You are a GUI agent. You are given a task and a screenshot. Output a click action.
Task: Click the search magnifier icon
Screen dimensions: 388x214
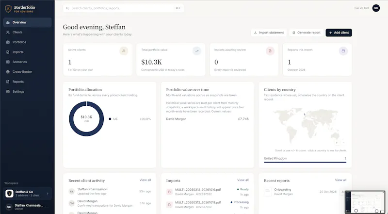(x=67, y=8)
